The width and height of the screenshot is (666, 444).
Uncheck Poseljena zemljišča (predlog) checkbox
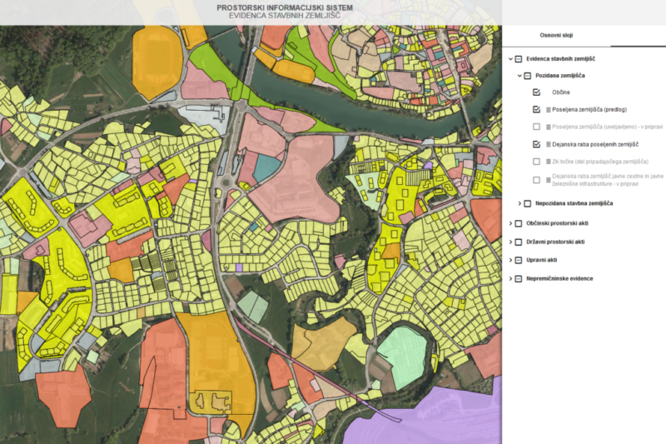coord(536,110)
